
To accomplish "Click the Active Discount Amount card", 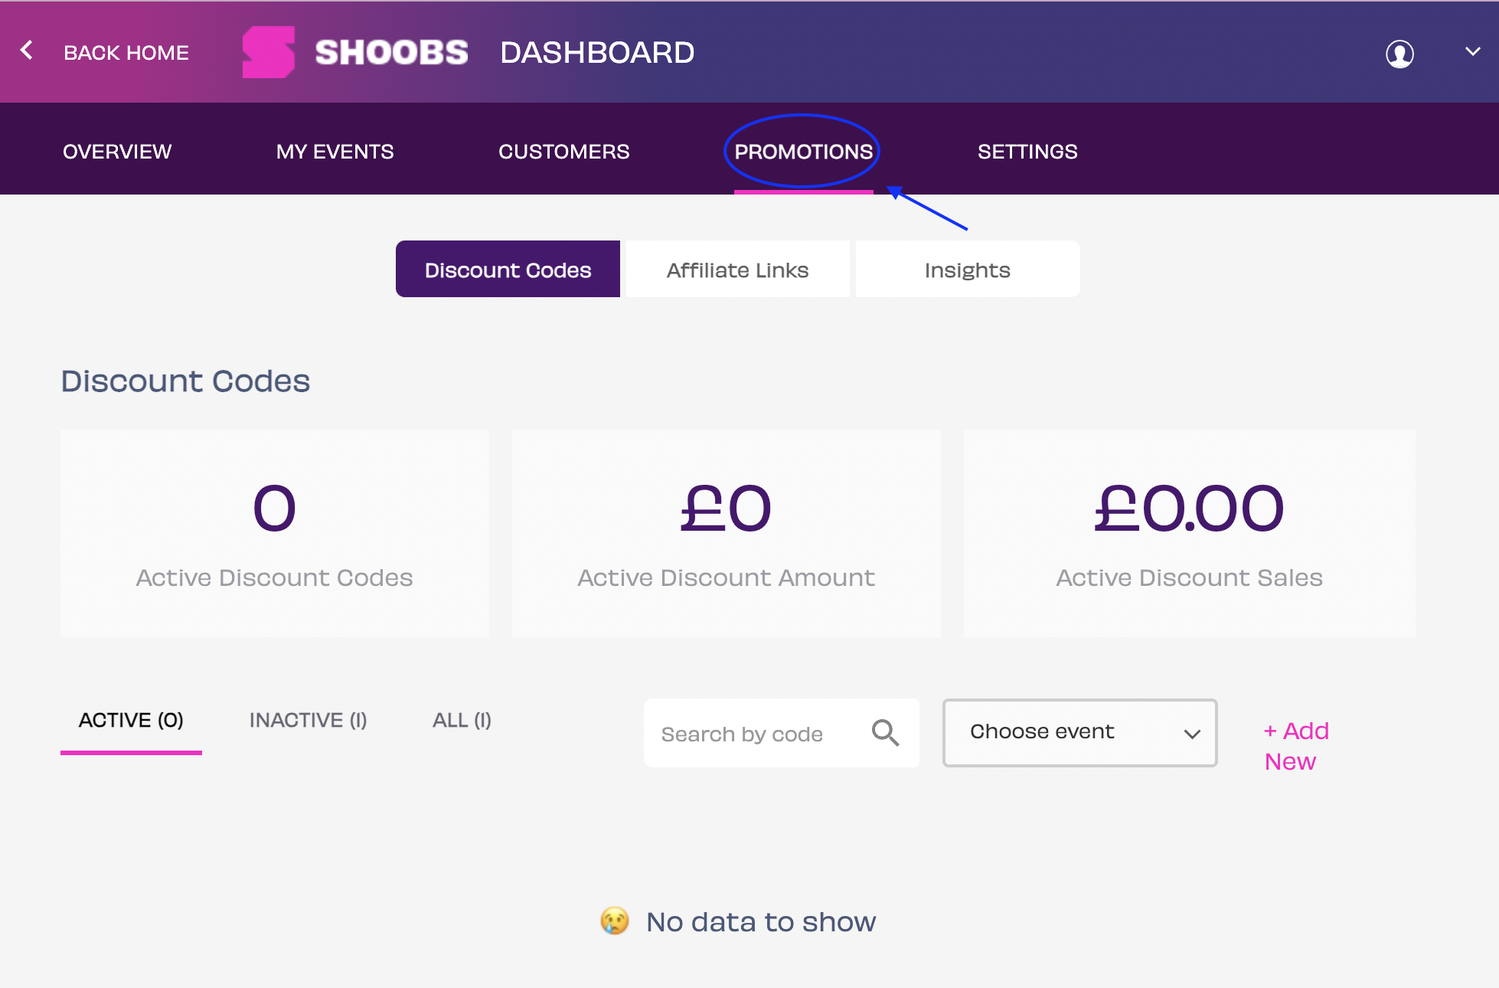I will coord(727,533).
